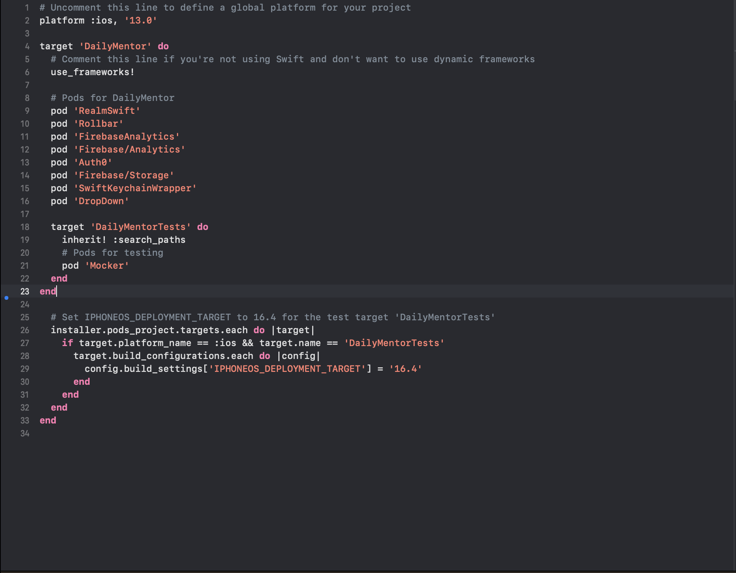Click 'DailyMentorTests' in the target declaration
The width and height of the screenshot is (736, 573).
click(x=141, y=227)
